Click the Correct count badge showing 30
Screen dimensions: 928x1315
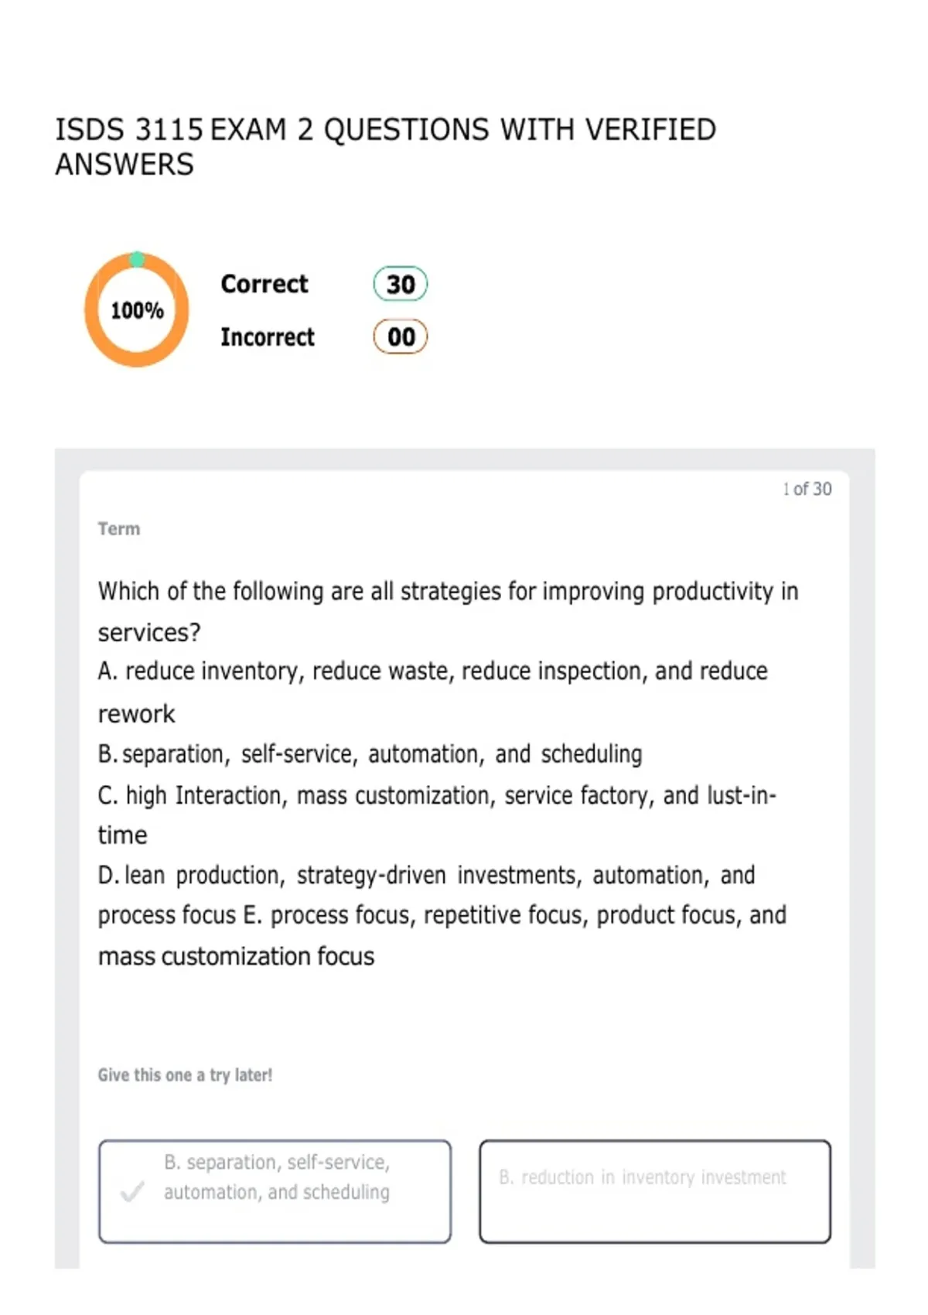click(x=401, y=284)
